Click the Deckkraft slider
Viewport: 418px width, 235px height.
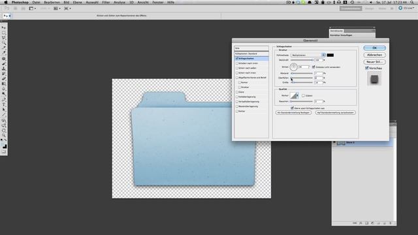point(302,60)
